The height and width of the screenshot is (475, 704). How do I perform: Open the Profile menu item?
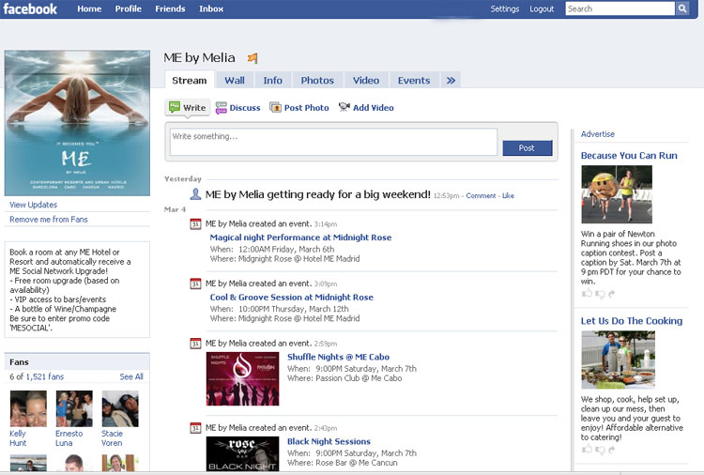(x=128, y=8)
